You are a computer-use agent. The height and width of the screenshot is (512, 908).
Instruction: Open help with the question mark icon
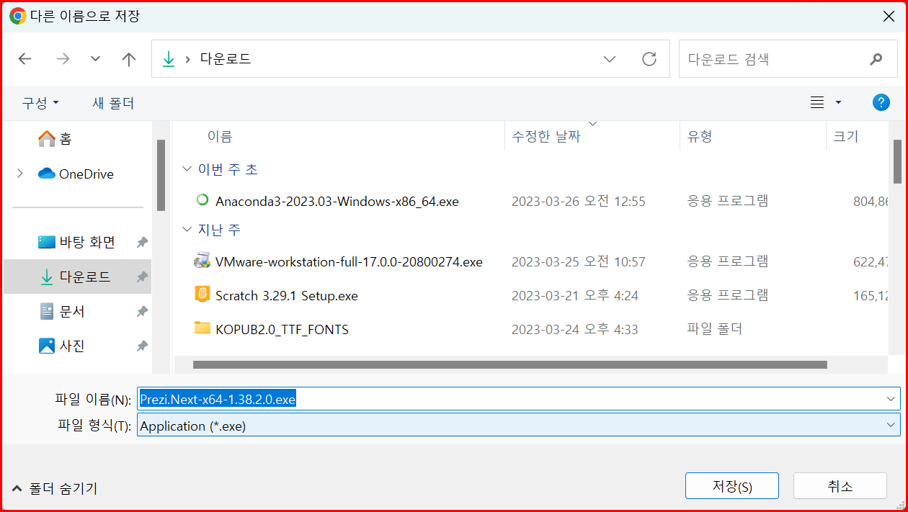pyautogui.click(x=881, y=102)
